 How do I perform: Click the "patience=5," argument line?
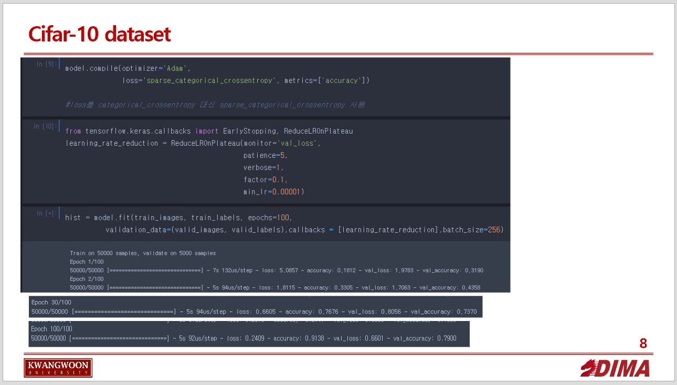click(265, 155)
